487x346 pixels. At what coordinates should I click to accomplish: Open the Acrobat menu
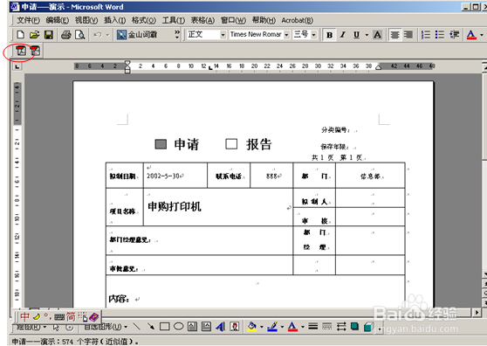pyautogui.click(x=298, y=20)
